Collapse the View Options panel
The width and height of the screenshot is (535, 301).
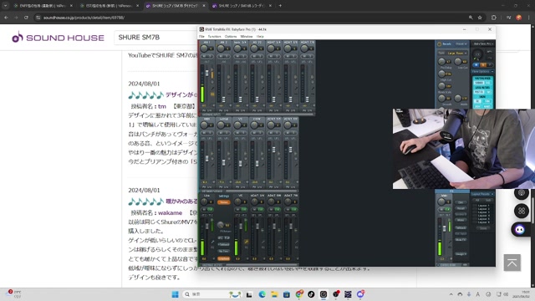point(492,72)
